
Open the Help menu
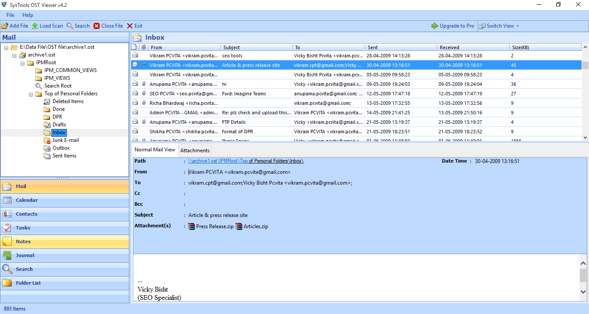pyautogui.click(x=28, y=15)
